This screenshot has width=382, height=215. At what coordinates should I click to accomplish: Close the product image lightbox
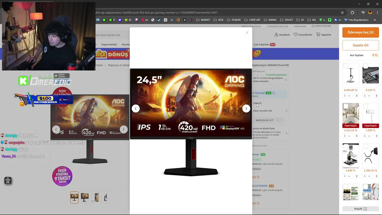pyautogui.click(x=247, y=33)
